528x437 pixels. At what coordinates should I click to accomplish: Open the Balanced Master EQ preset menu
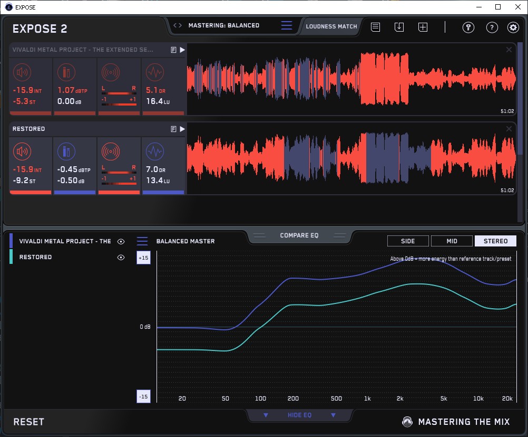(142, 241)
